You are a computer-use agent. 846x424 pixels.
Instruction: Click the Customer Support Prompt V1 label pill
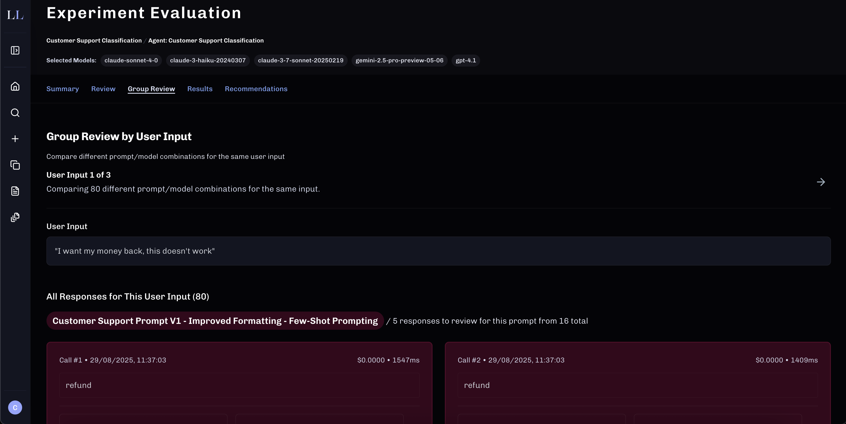(215, 321)
